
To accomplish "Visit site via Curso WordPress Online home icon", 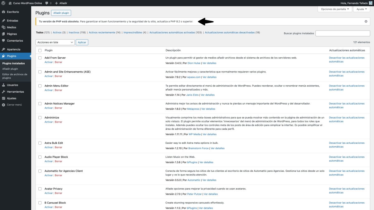I will click(x=11, y=2).
